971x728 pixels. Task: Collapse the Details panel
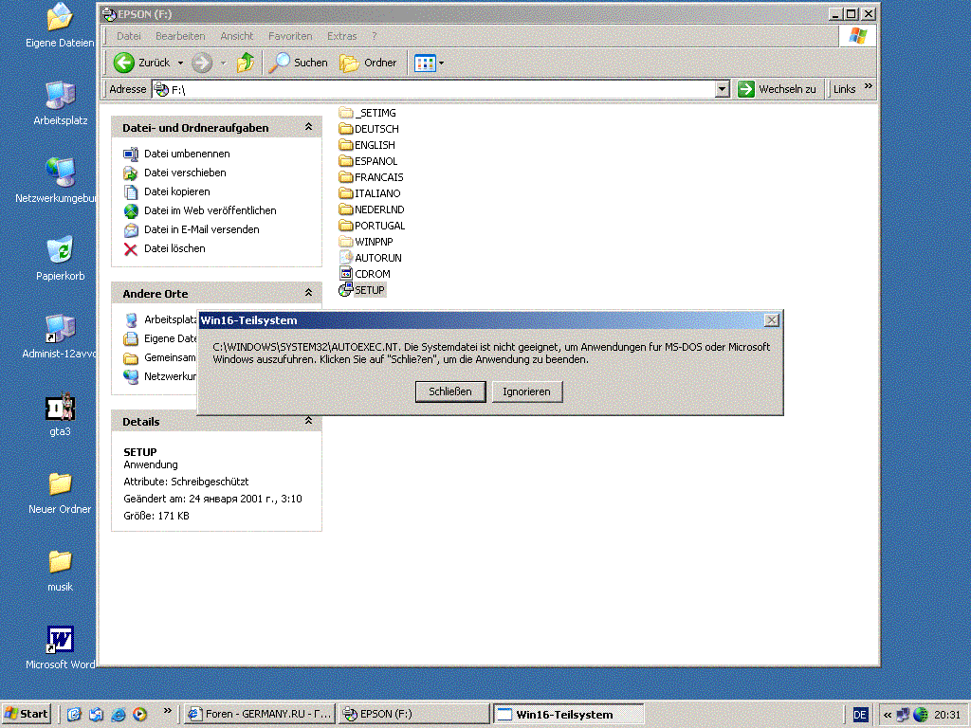point(308,421)
